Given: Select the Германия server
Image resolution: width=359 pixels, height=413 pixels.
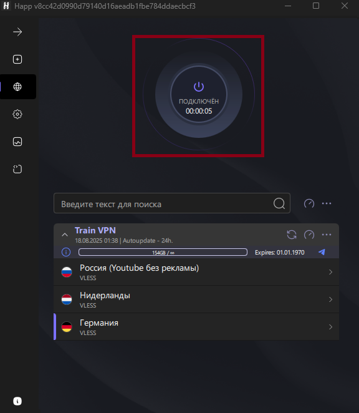Looking at the screenshot, I should [x=196, y=327].
